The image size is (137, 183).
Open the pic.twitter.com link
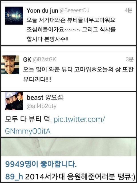[79, 120]
